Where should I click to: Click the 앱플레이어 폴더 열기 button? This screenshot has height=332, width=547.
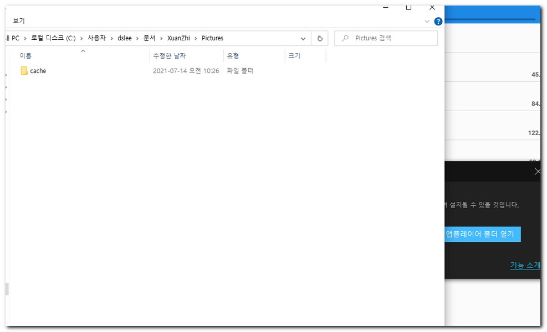click(480, 234)
